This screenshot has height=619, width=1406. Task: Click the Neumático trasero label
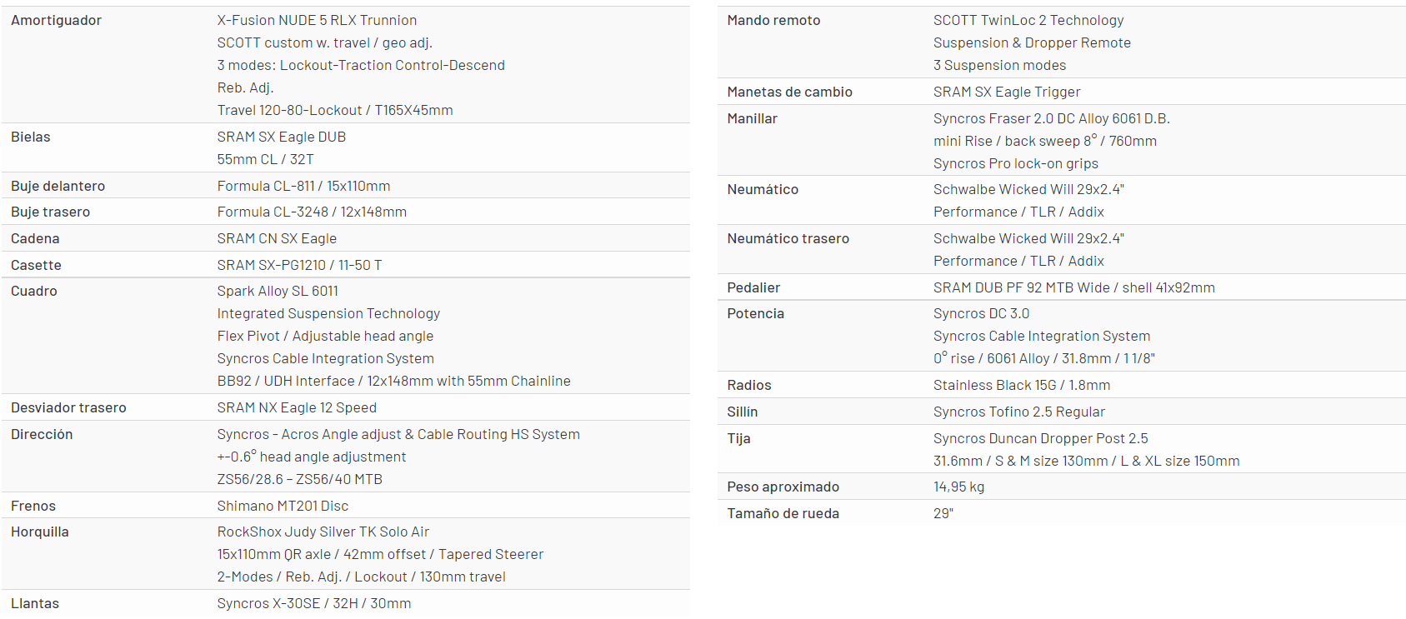788,238
